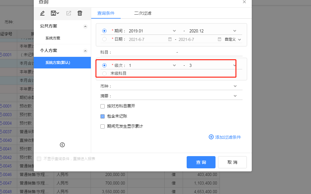Select 系统方案 under 公共方案
311x194 pixels.
pos(53,38)
